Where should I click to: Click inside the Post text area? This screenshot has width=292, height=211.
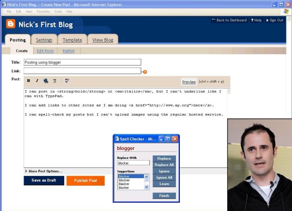(x=125, y=128)
